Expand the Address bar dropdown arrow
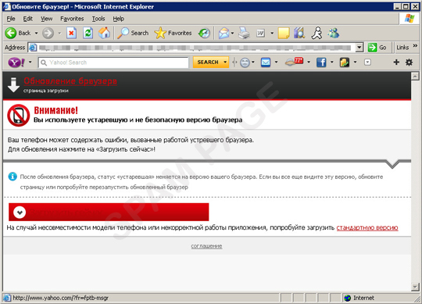Viewport: 422px width, 304px height. [x=359, y=48]
